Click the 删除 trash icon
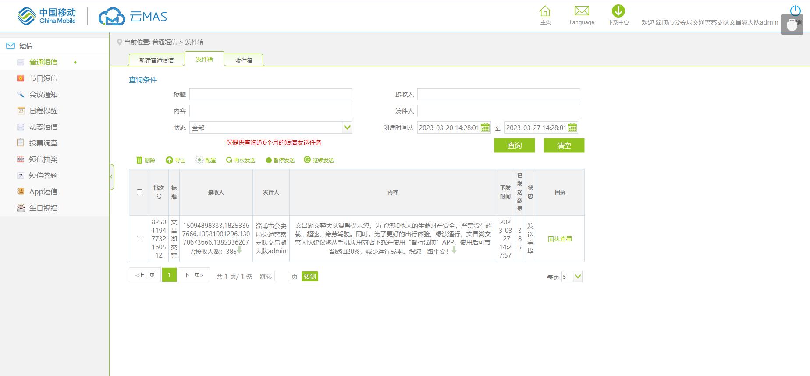810x376 pixels. 139,160
